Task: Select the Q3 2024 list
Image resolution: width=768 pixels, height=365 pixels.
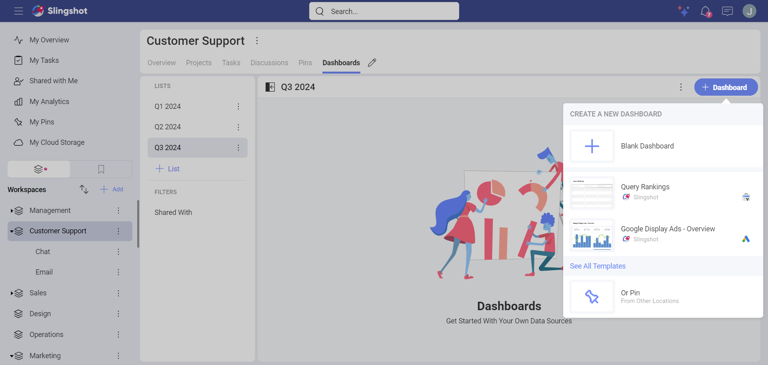Action: [198, 148]
